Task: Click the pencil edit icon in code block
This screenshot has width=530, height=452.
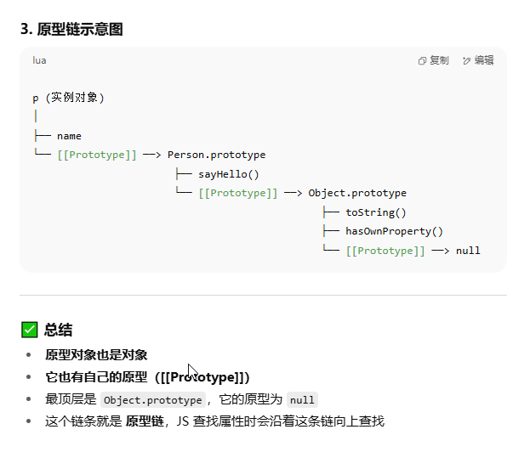Action: pyautogui.click(x=466, y=61)
